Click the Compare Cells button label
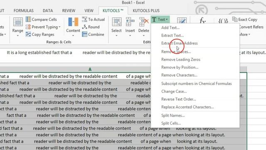266x150 pixels. point(44,20)
